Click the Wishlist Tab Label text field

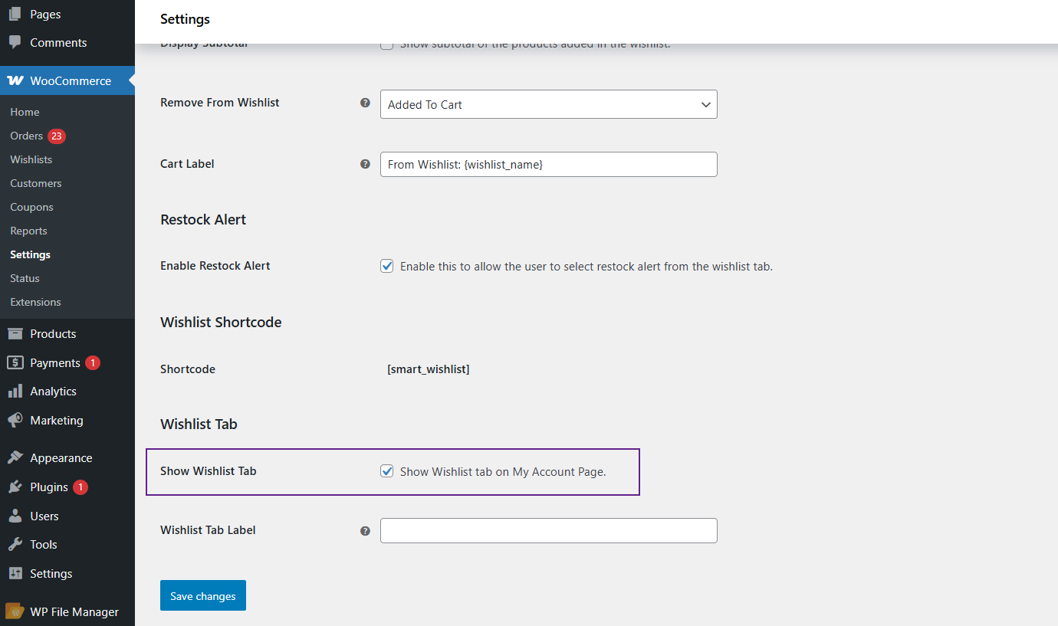(x=548, y=531)
